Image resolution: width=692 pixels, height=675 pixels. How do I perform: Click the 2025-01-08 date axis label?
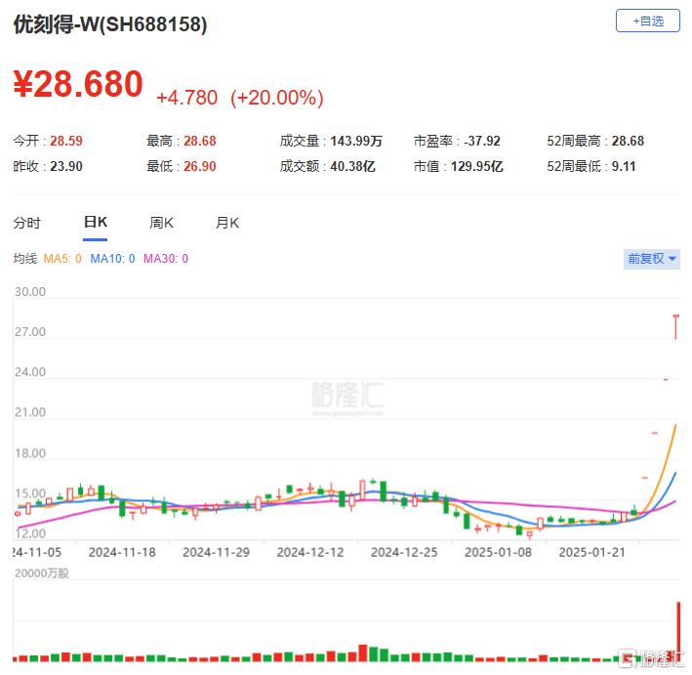[x=498, y=552]
